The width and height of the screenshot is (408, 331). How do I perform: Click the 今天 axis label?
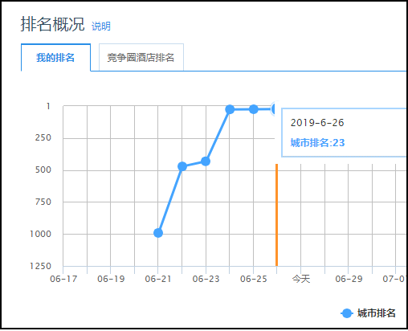tap(301, 279)
